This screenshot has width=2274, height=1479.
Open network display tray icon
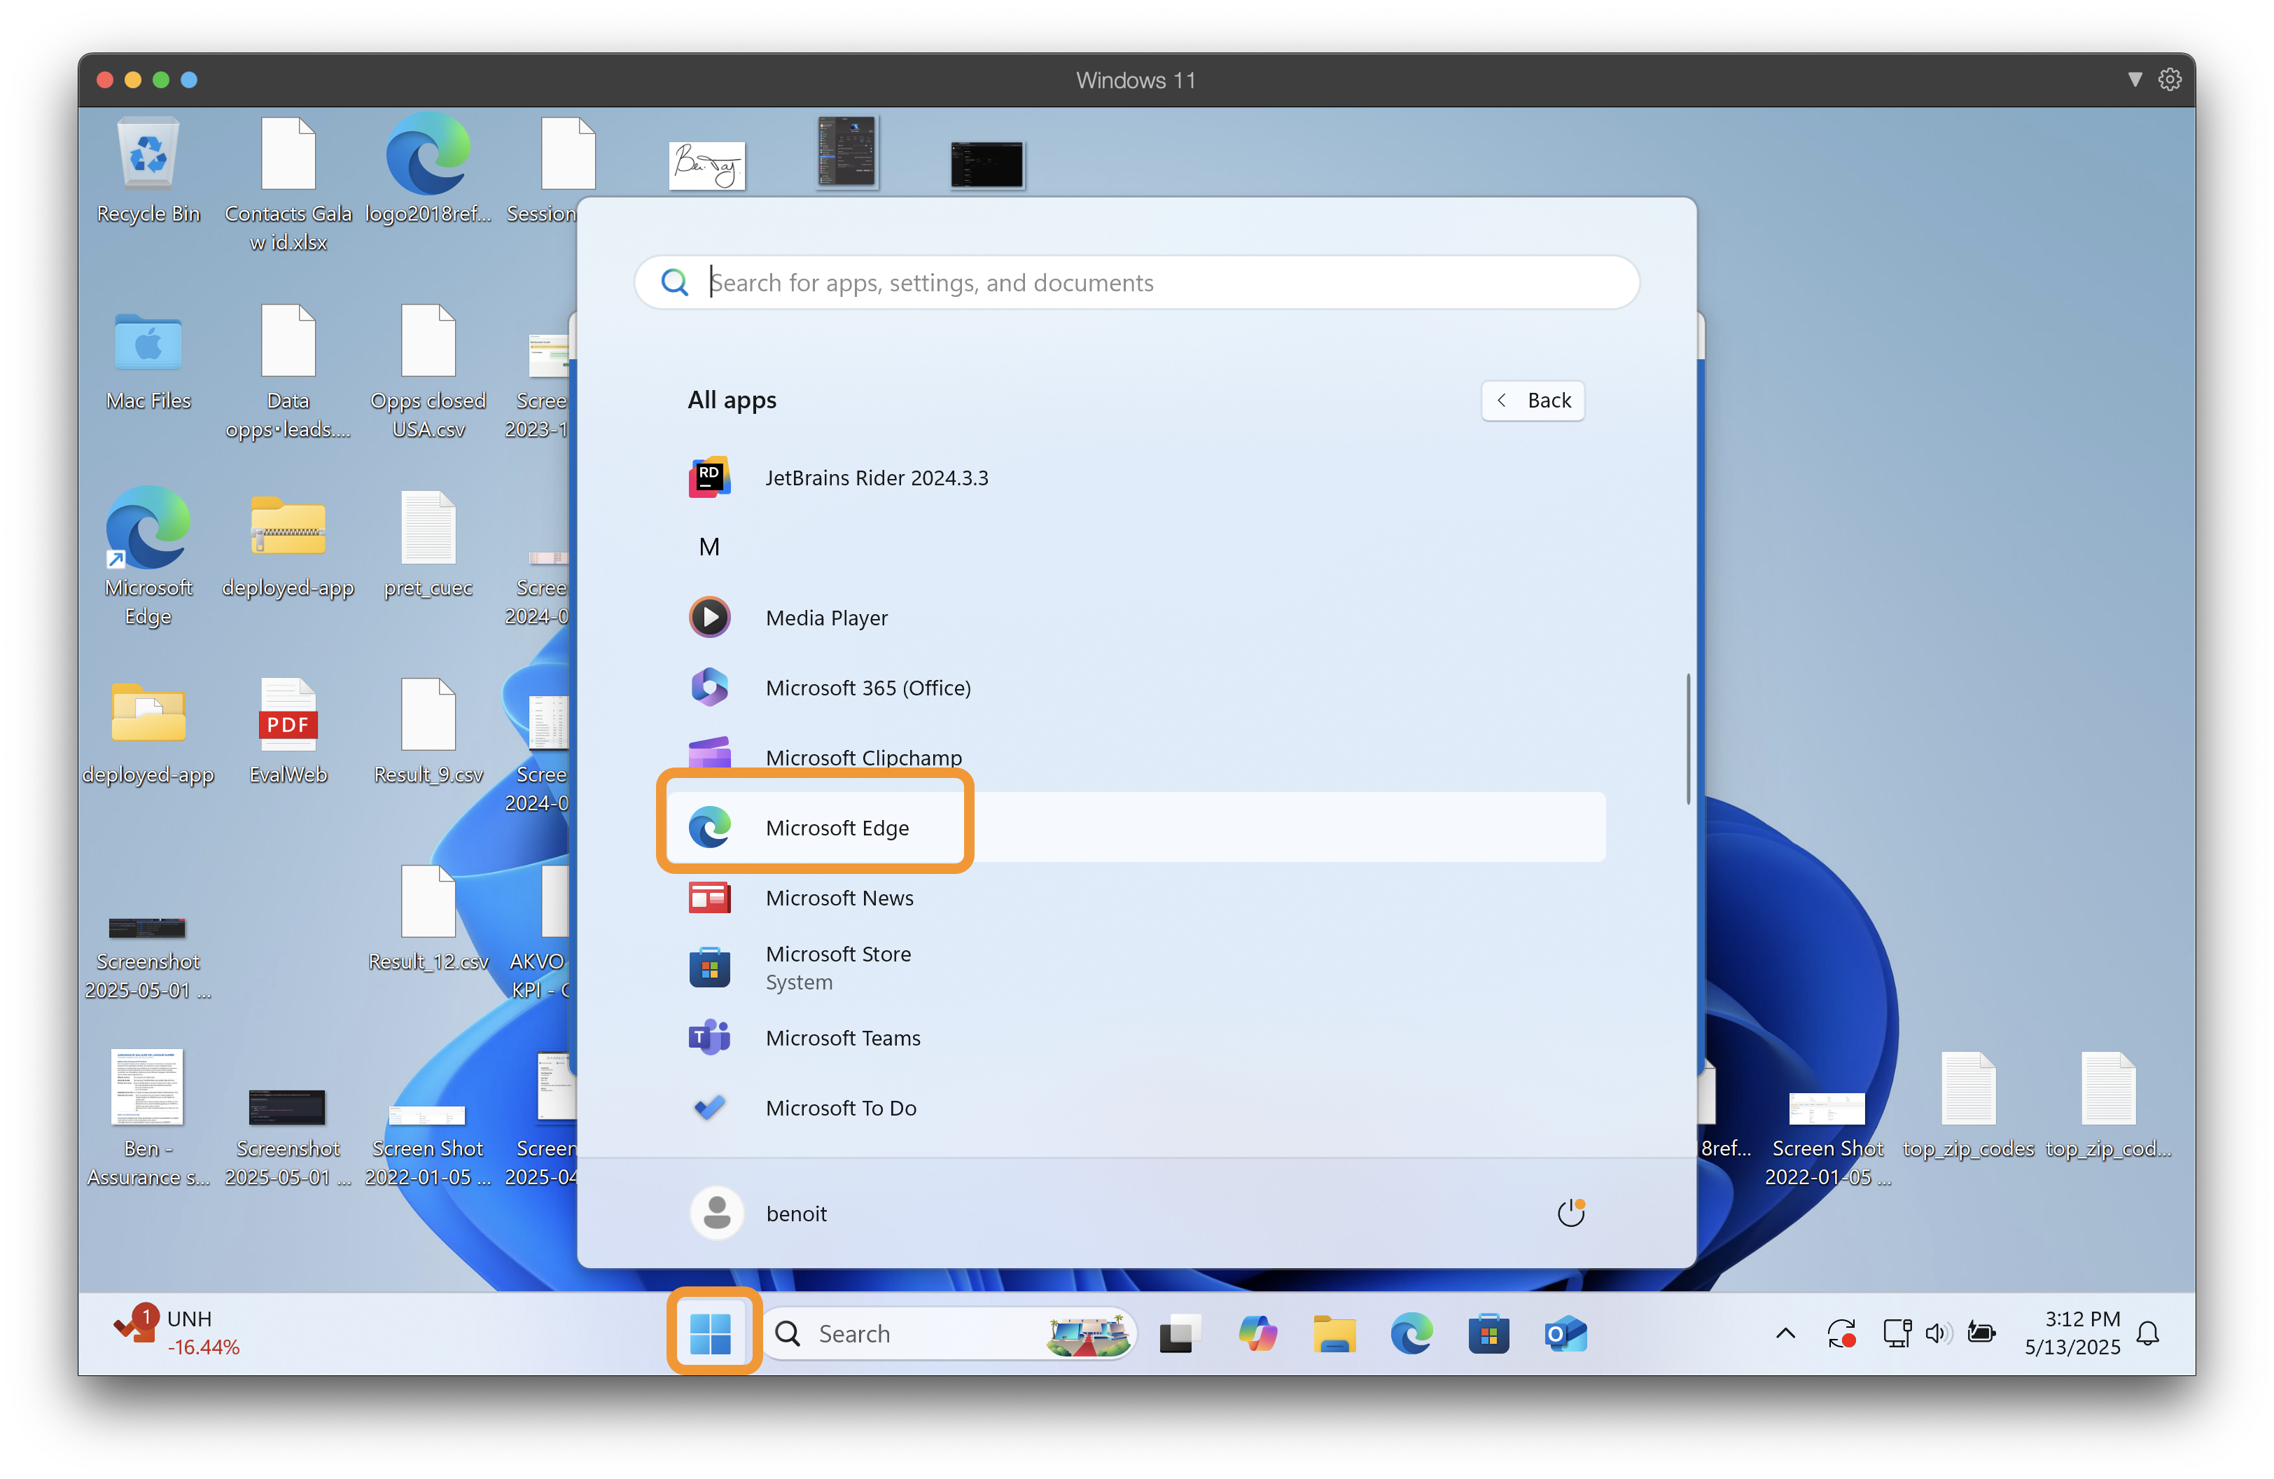pos(1897,1333)
